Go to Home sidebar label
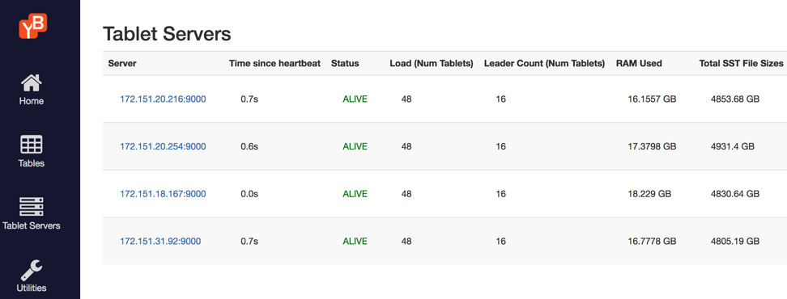This screenshot has height=299, width=787. coord(31,101)
